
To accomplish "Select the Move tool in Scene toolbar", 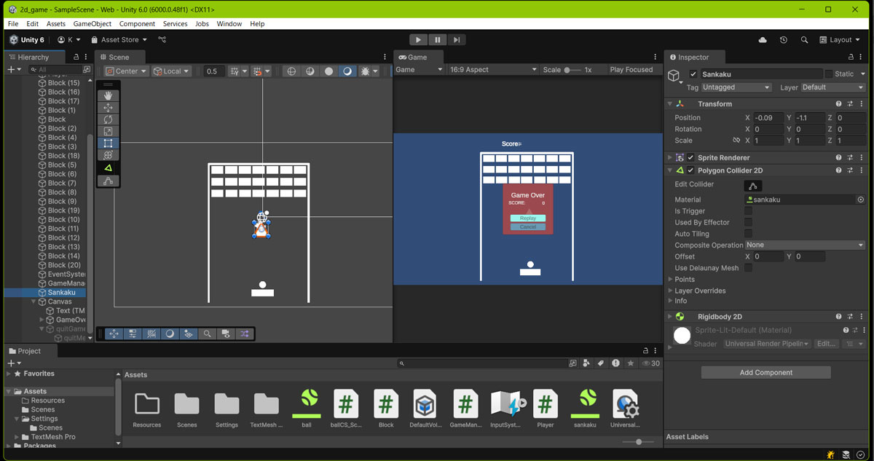I will pos(109,108).
